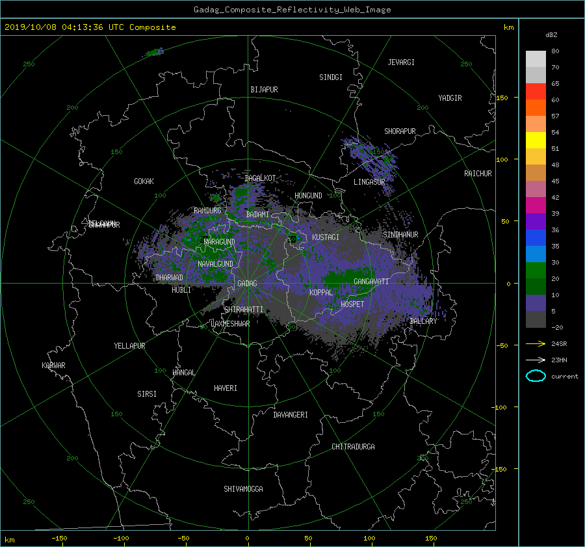
Task: Click the GOKAK city label
Action: (x=144, y=181)
